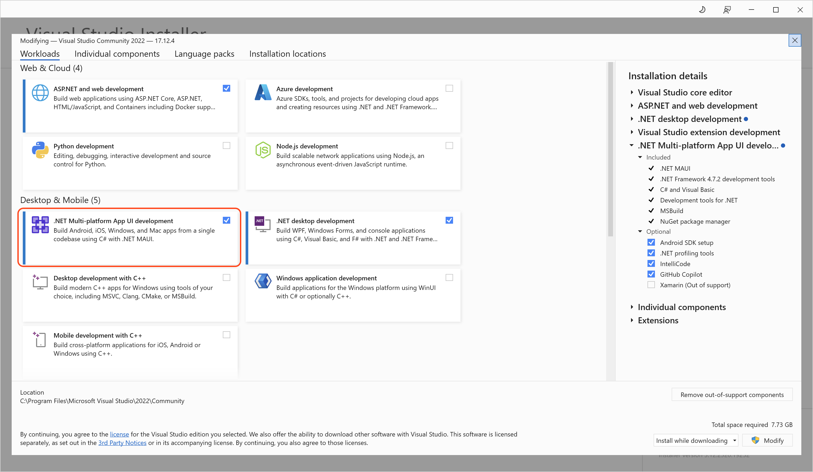The height and width of the screenshot is (472, 813).
Task: Expand Visual Studio core editor details
Action: coord(632,92)
